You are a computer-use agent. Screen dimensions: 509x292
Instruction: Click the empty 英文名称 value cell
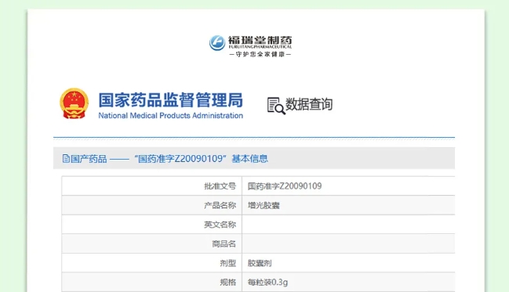click(348, 224)
